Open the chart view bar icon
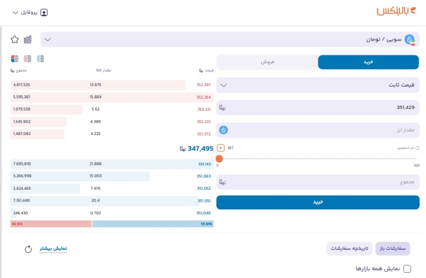 (x=28, y=39)
